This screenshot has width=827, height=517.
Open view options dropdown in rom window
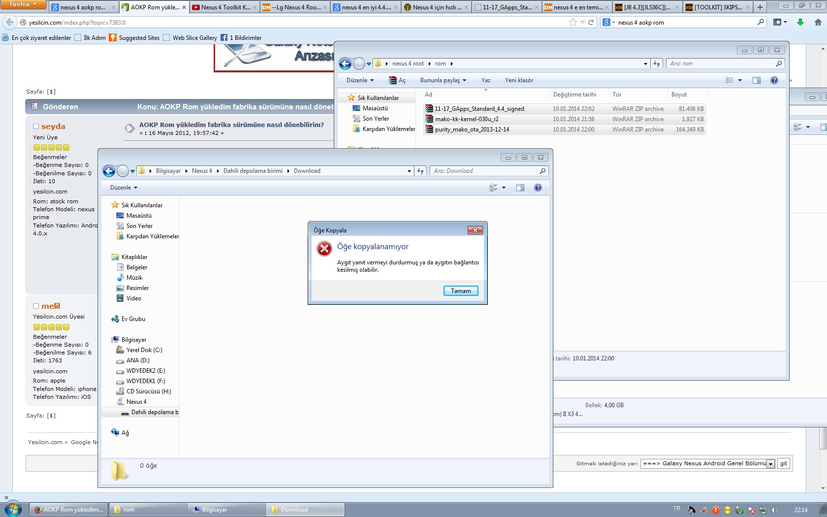coord(740,80)
